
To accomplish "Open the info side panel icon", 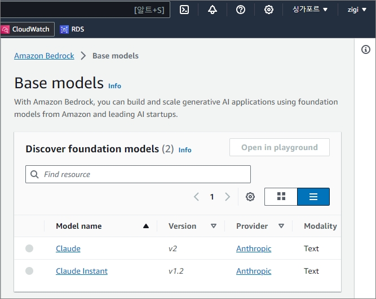I will (x=365, y=49).
